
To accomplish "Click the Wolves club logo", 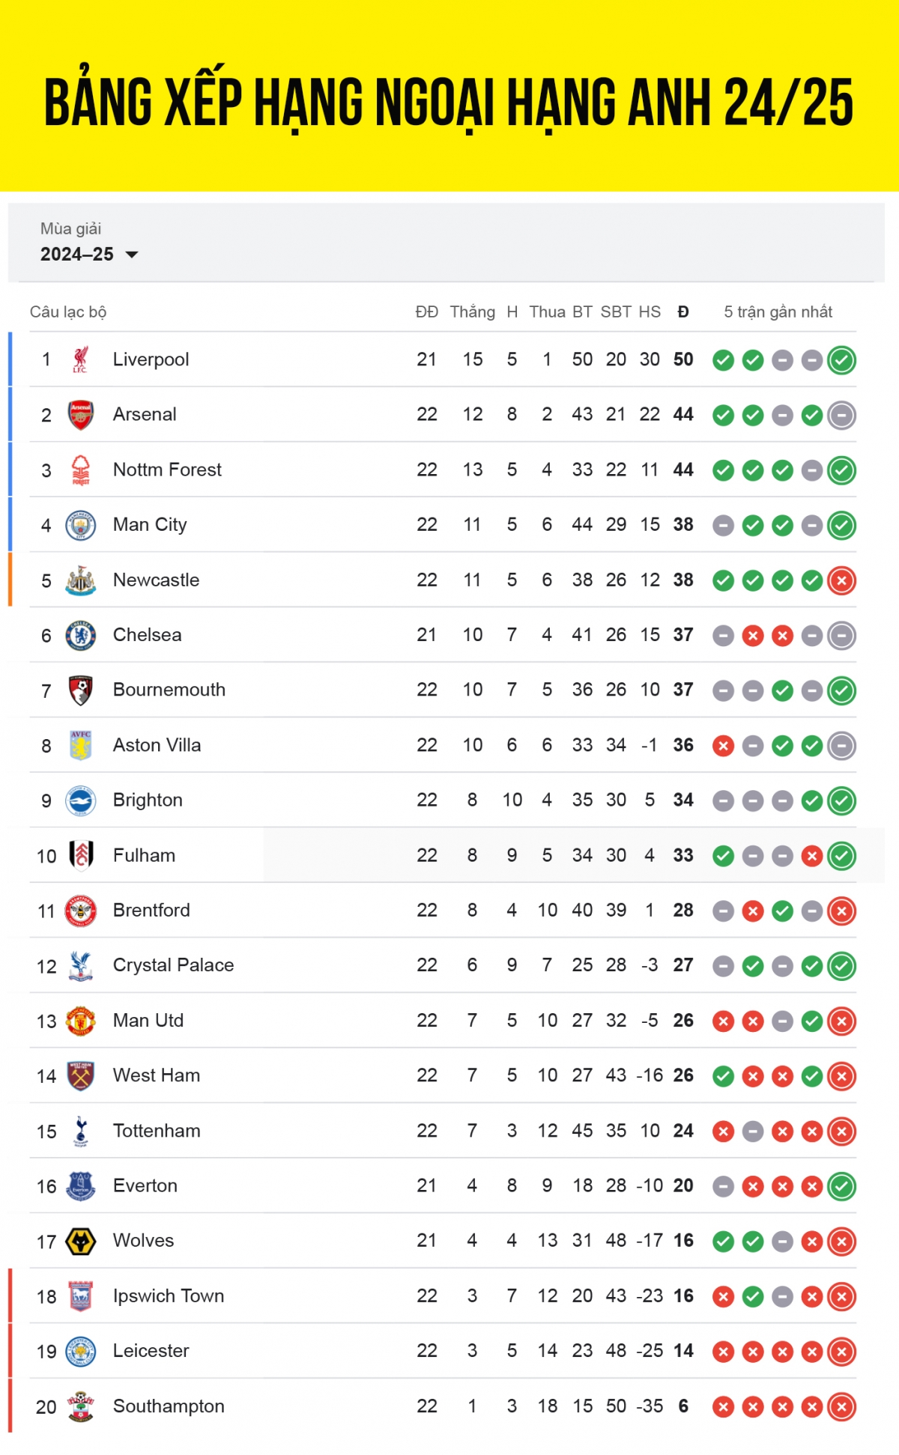I will [x=80, y=1242].
